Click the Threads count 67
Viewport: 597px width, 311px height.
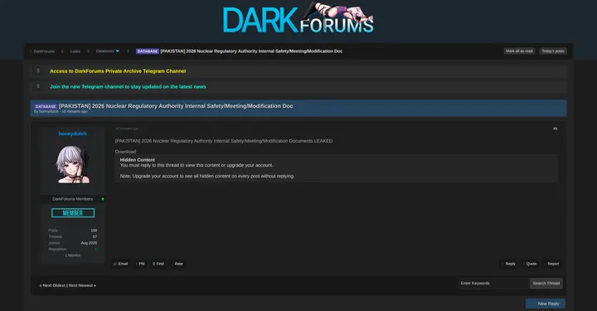click(95, 236)
